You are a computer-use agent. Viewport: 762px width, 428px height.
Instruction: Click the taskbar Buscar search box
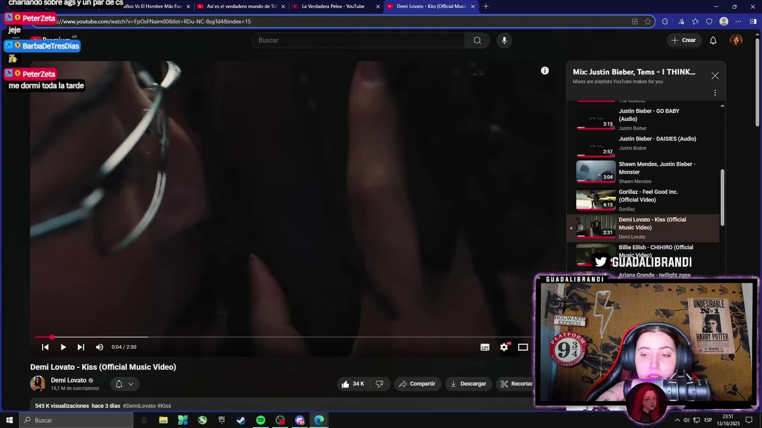(77, 420)
